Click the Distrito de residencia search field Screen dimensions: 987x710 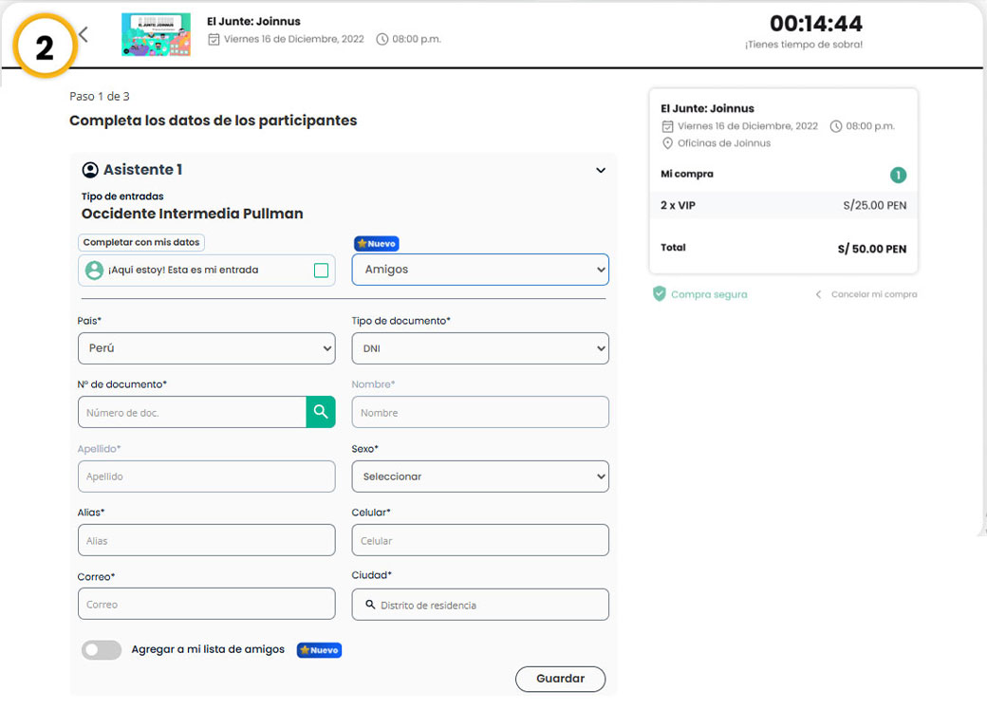[x=480, y=605]
